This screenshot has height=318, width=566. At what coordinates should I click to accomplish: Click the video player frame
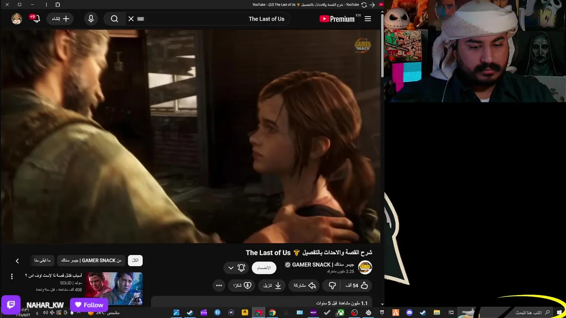coord(190,136)
